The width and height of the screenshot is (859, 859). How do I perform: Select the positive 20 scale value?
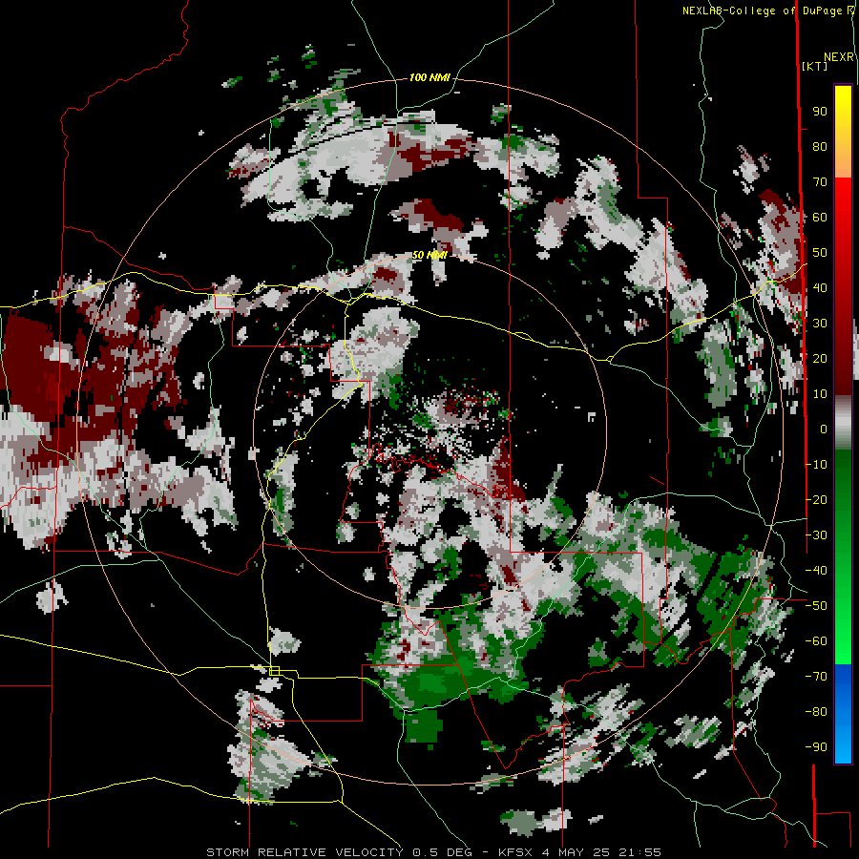820,359
